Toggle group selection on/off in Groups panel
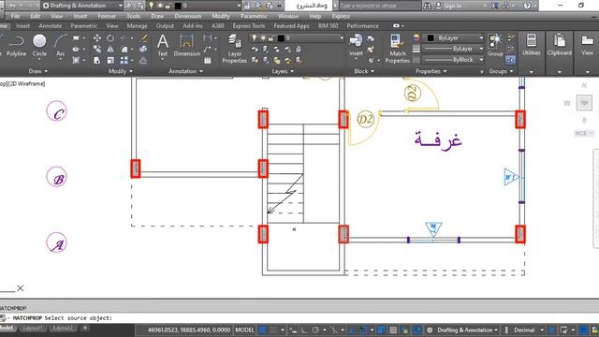The image size is (599, 337). point(511,60)
